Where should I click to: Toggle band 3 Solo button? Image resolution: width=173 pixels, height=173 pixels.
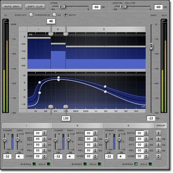(150, 164)
